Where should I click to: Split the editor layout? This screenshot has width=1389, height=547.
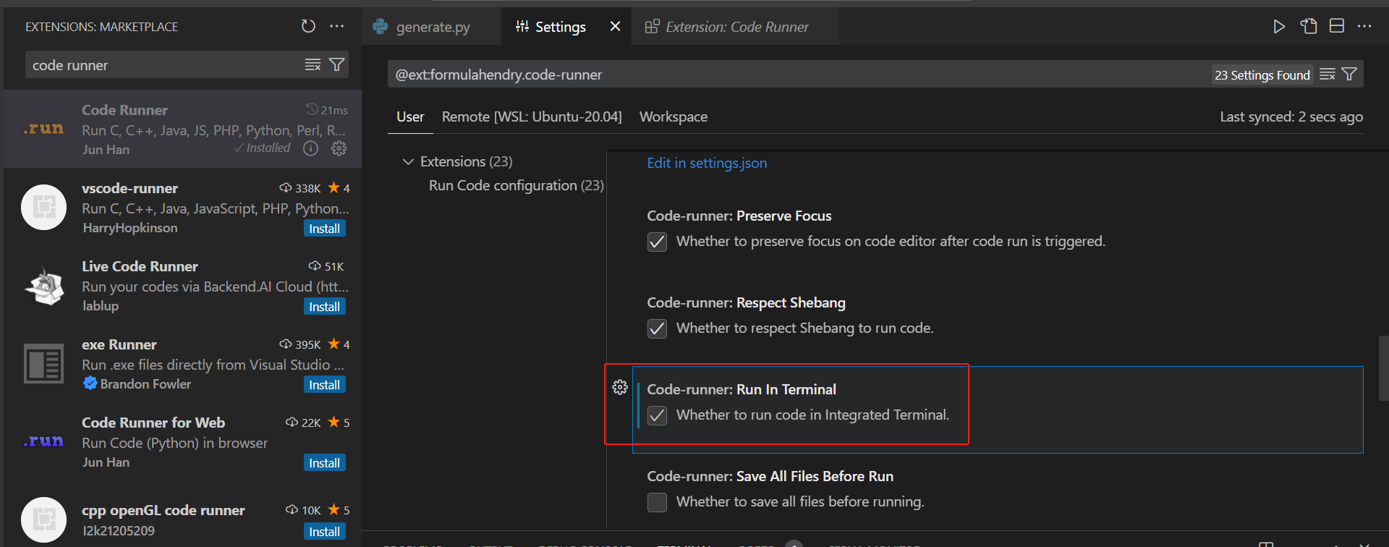(x=1337, y=26)
